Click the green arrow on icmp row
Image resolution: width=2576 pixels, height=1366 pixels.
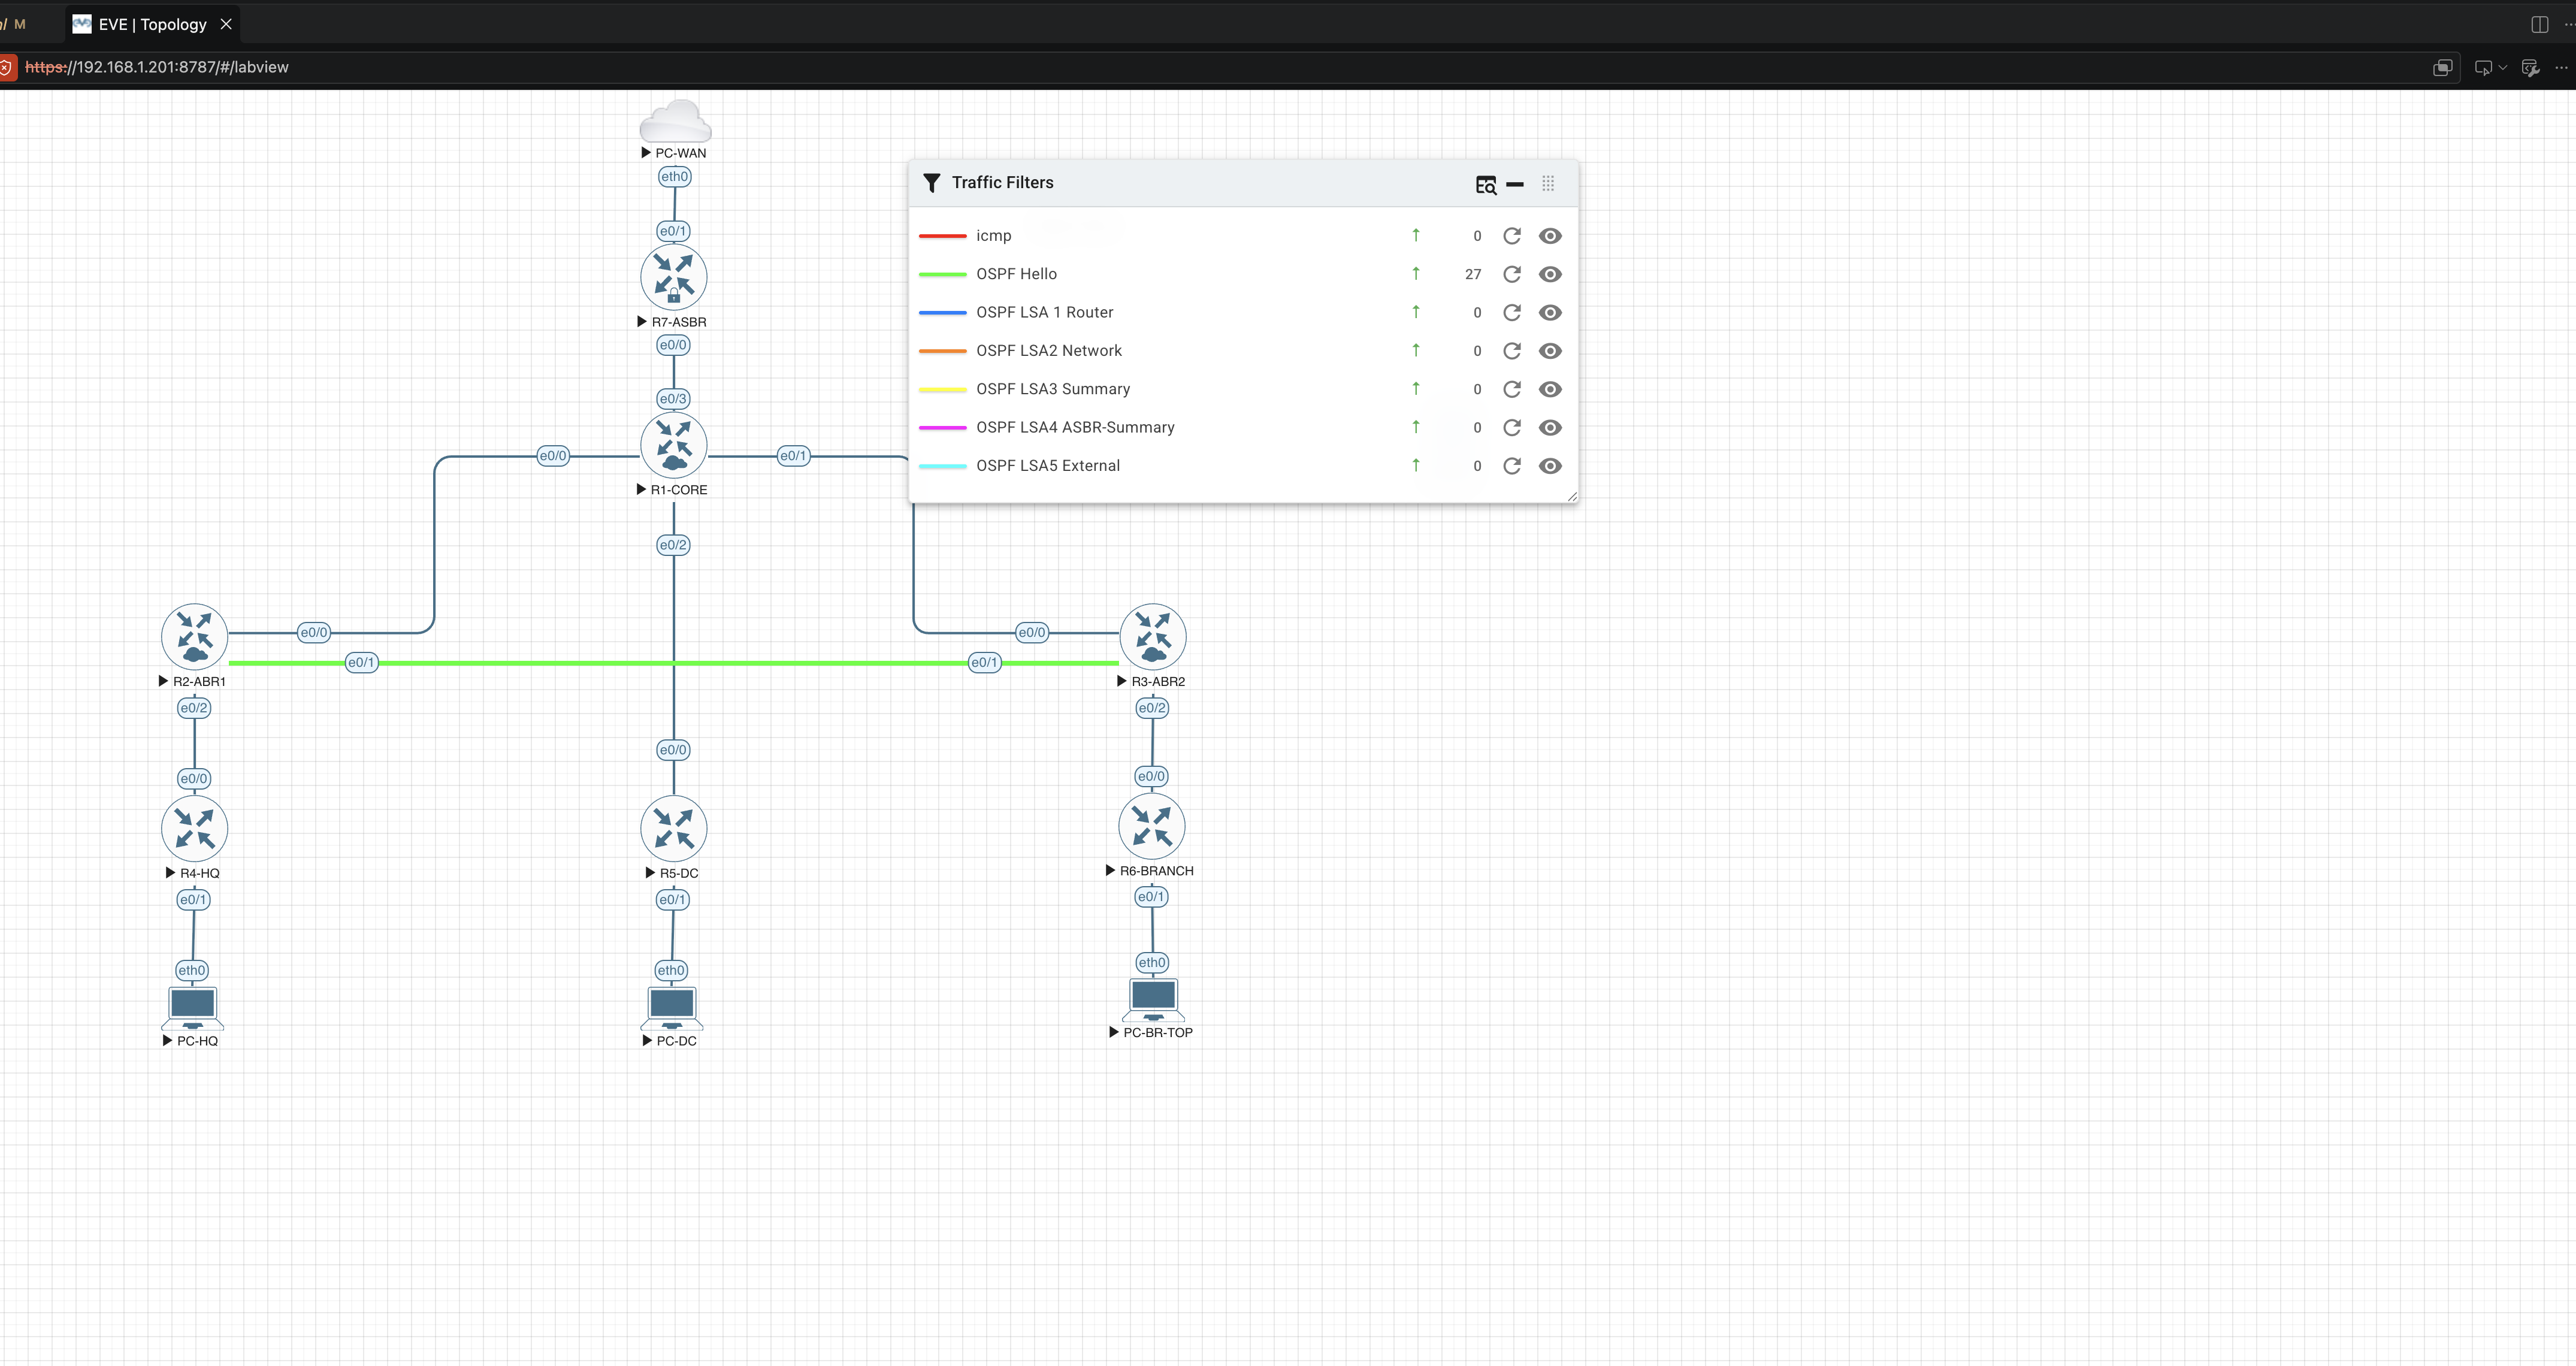pyautogui.click(x=1416, y=235)
